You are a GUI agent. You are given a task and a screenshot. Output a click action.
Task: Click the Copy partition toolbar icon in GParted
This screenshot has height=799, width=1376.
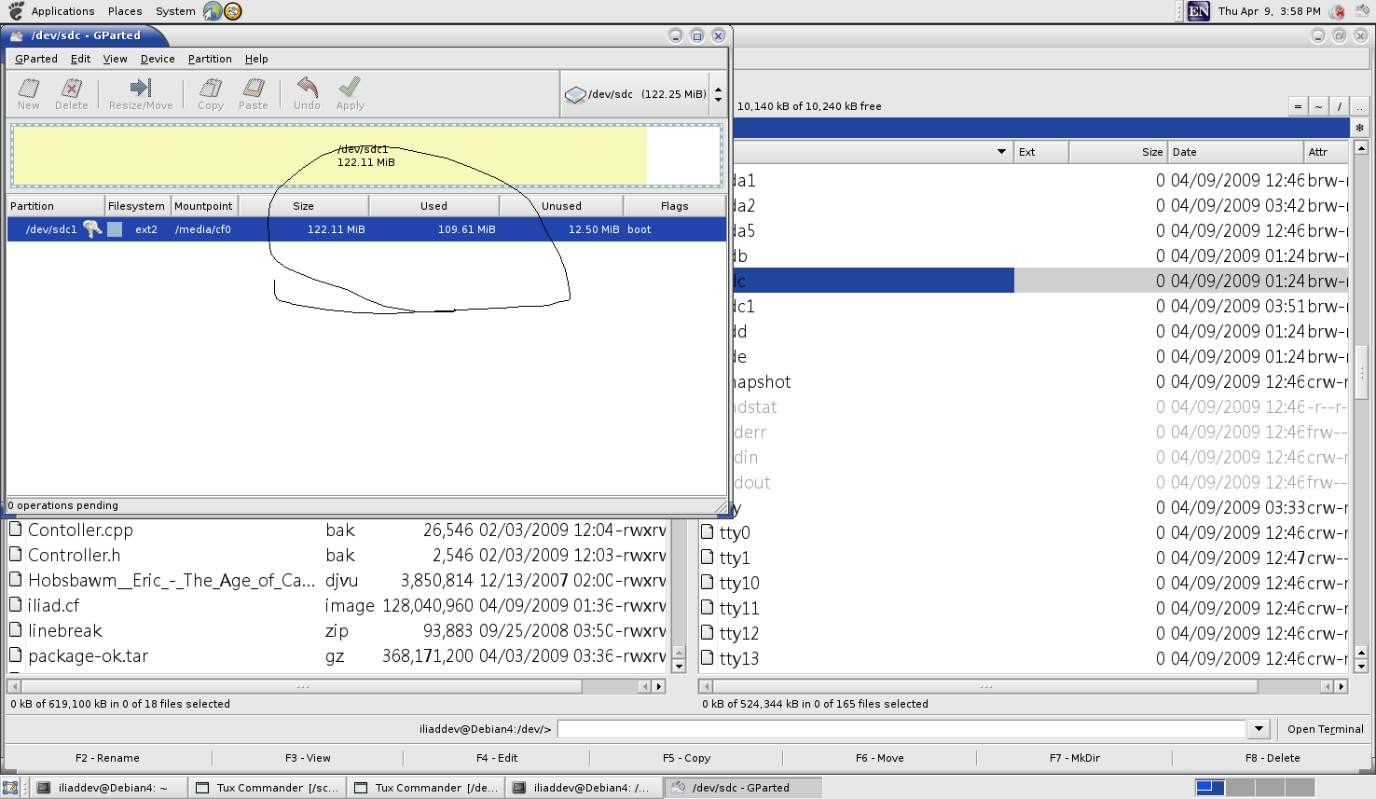click(211, 88)
